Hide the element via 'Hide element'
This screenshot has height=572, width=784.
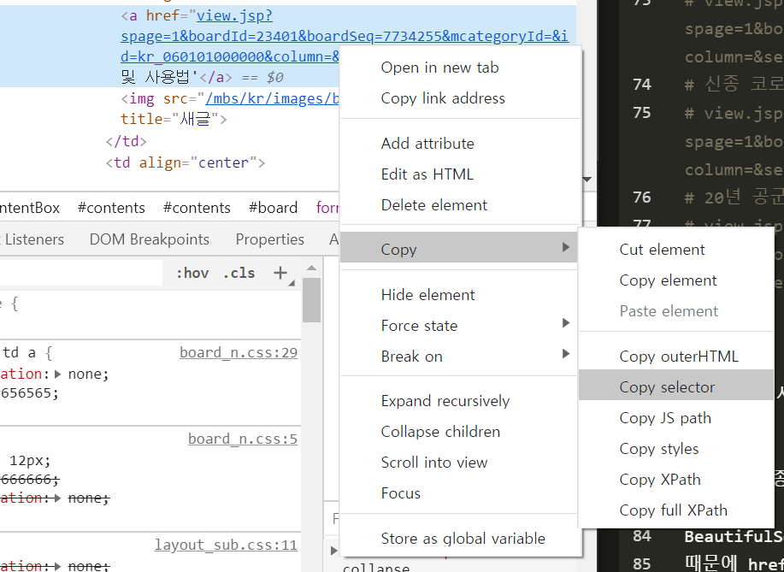tap(427, 294)
